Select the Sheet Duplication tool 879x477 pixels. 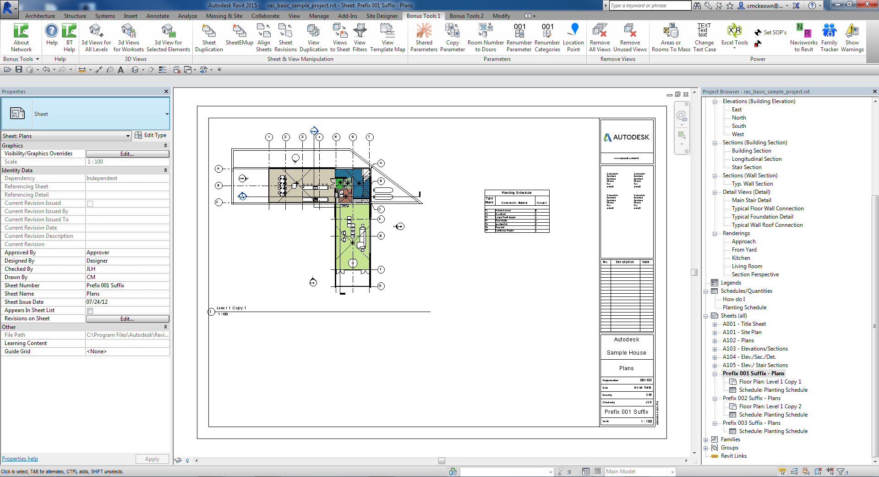(x=209, y=37)
